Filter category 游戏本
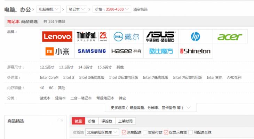This screenshot has width=254, height=139. point(45,98)
